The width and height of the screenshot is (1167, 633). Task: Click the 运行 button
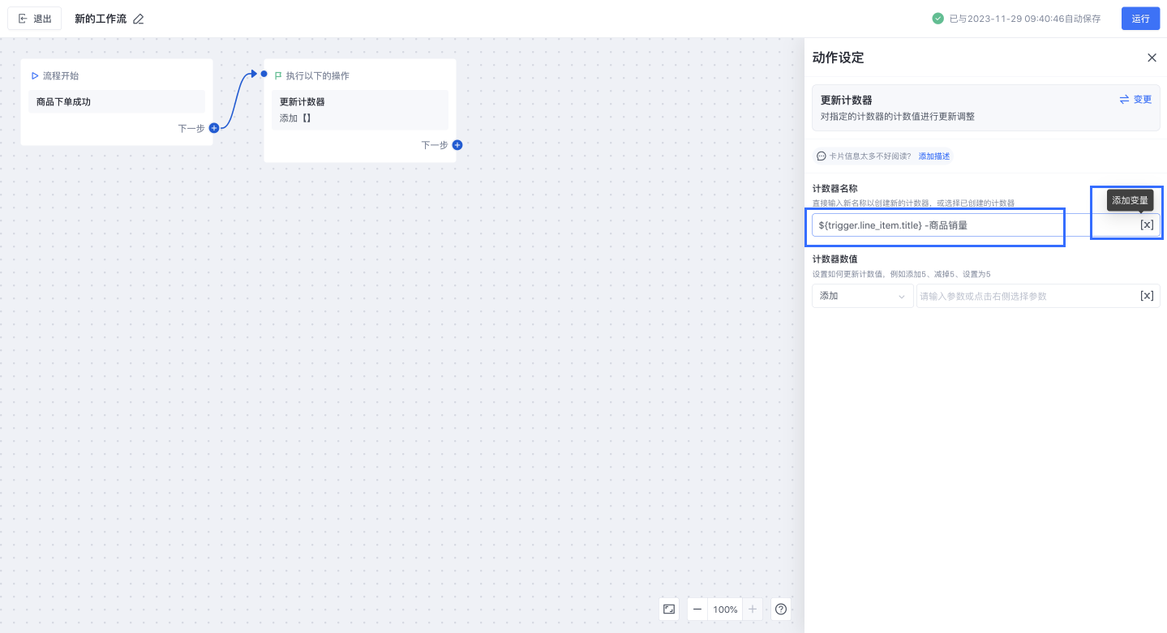coord(1140,19)
